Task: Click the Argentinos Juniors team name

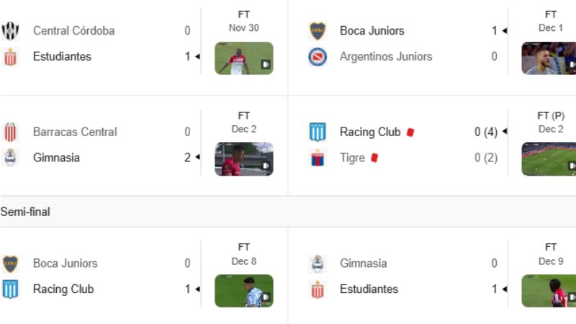Action: [386, 56]
